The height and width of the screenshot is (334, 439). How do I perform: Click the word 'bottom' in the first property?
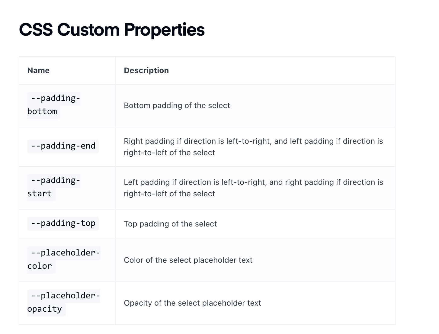pyautogui.click(x=42, y=112)
